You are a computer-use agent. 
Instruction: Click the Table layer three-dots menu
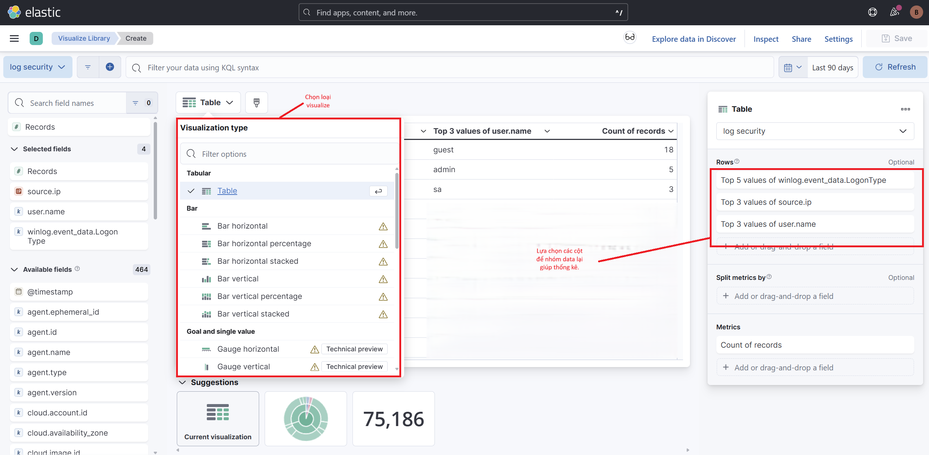[x=905, y=109]
